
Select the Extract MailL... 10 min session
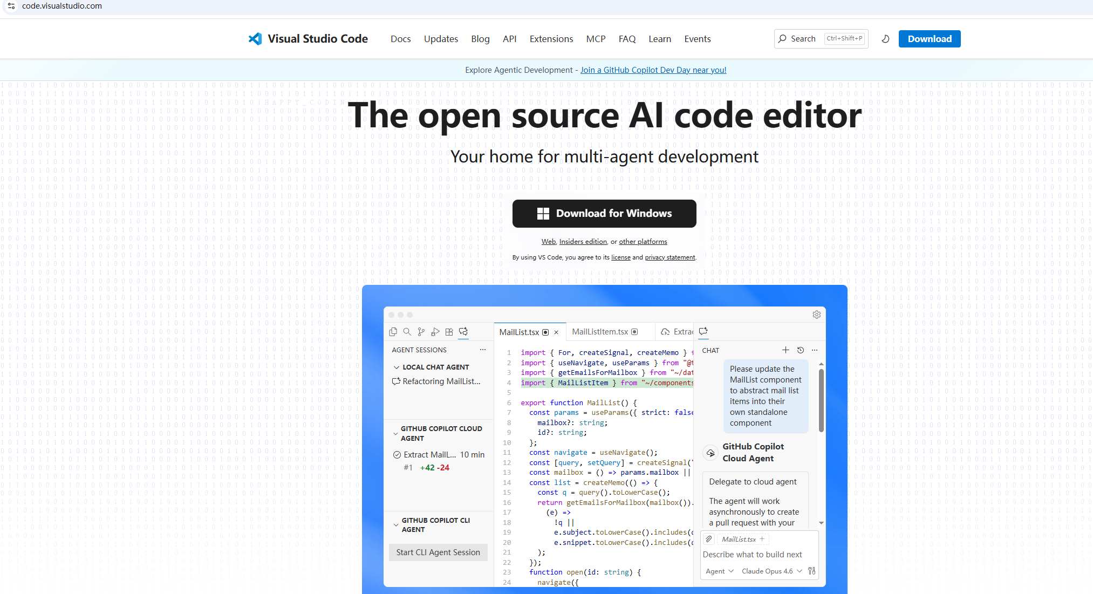click(x=439, y=455)
